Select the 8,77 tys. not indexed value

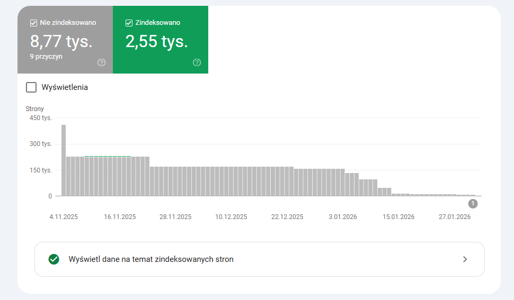(x=62, y=41)
